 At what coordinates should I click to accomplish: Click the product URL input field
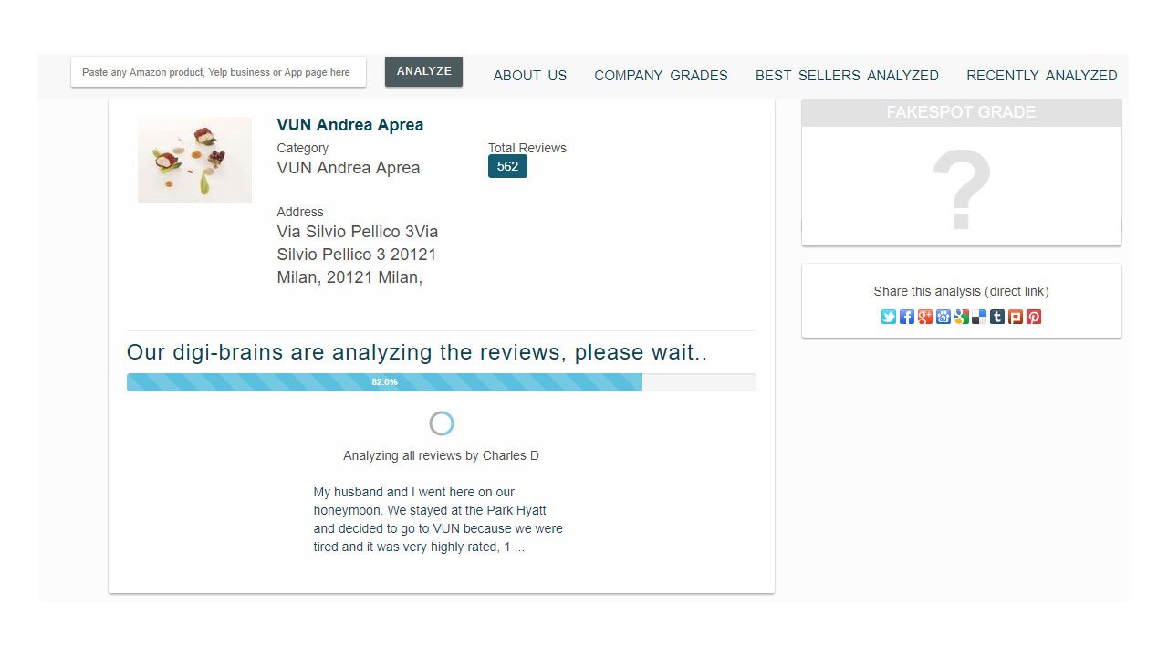pos(218,72)
